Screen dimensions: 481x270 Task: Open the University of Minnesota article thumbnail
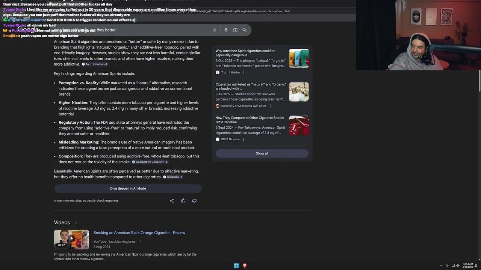299,92
